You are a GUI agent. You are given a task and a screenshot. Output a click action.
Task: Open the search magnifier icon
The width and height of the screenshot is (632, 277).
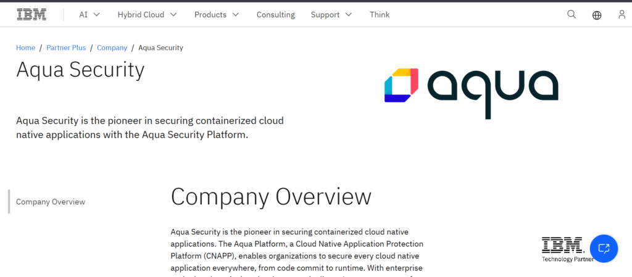pos(572,14)
